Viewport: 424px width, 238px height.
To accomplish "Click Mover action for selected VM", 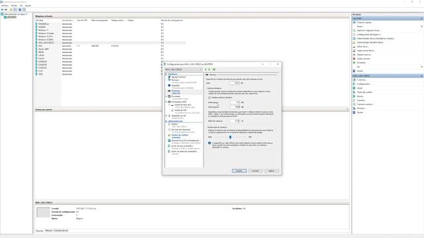I will pos(360,96).
